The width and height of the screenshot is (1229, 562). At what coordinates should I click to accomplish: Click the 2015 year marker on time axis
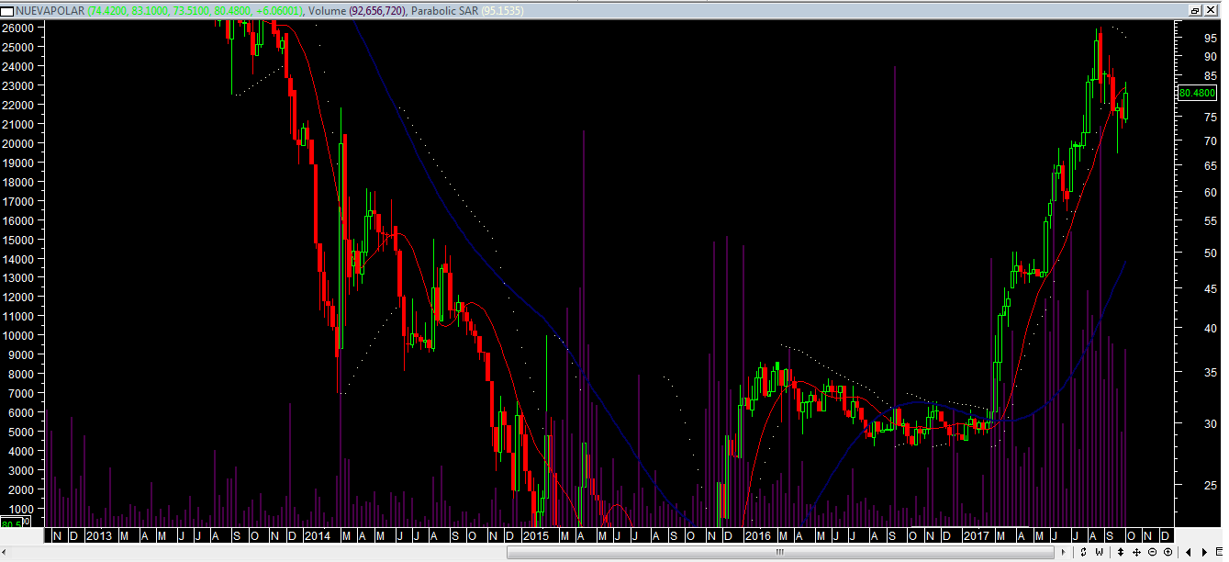click(x=535, y=535)
